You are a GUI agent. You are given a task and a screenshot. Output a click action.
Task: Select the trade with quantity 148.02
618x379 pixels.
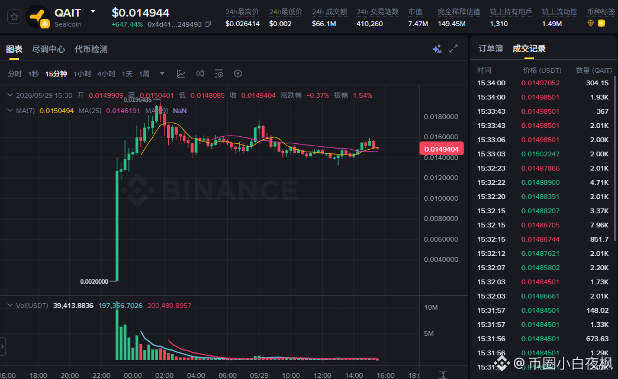[543, 310]
